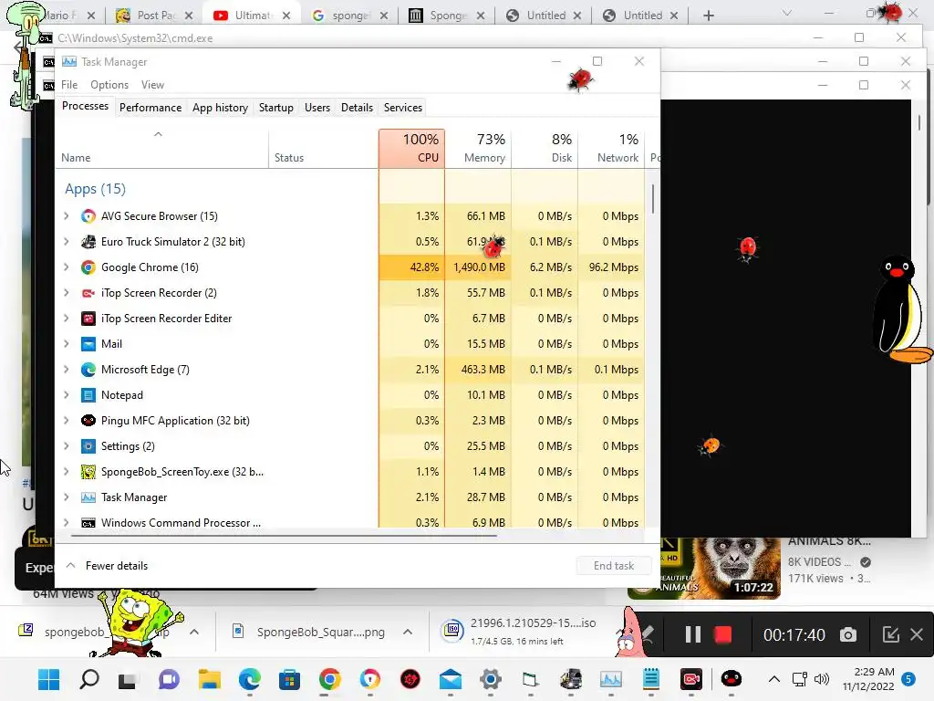934x701 pixels.
Task: Open the notification count badge
Action: [908, 679]
